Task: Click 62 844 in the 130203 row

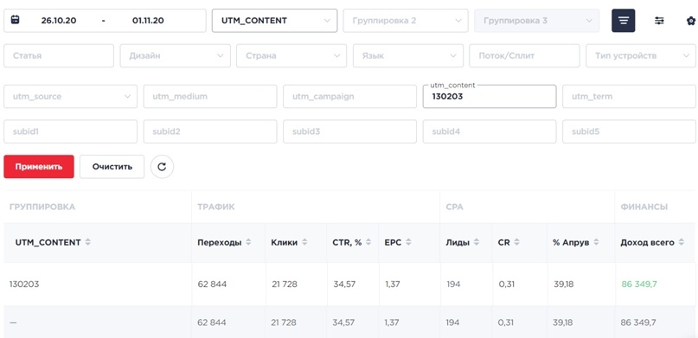Action: [212, 284]
